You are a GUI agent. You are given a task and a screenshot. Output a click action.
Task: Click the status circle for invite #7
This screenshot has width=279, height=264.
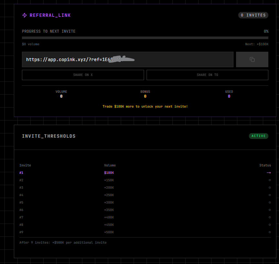(270, 217)
